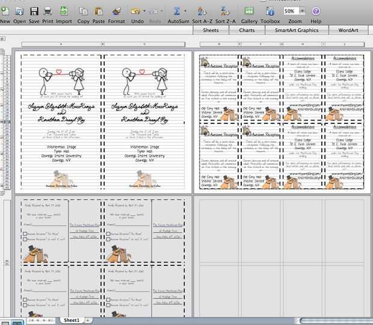
Task: Check upper checkbox in top-right RSVP card
Action: pos(108,234)
